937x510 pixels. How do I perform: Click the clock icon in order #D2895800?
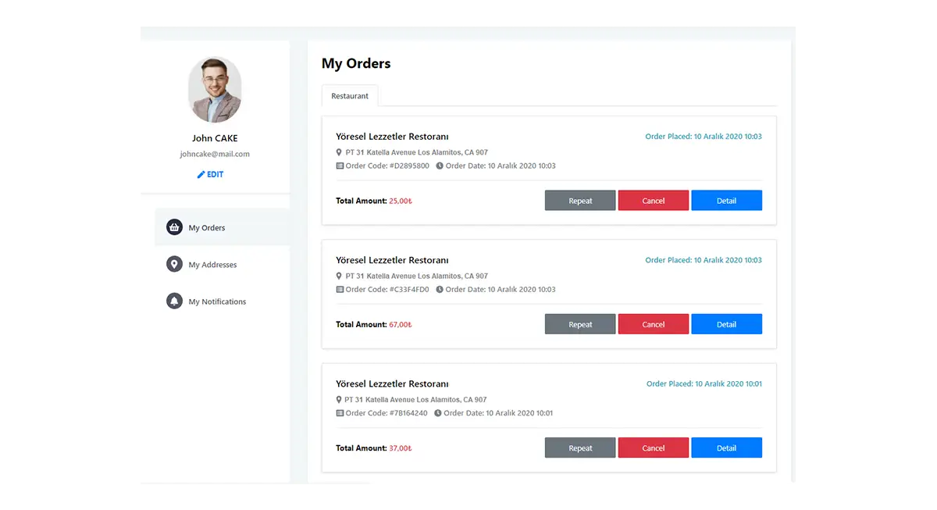[440, 166]
